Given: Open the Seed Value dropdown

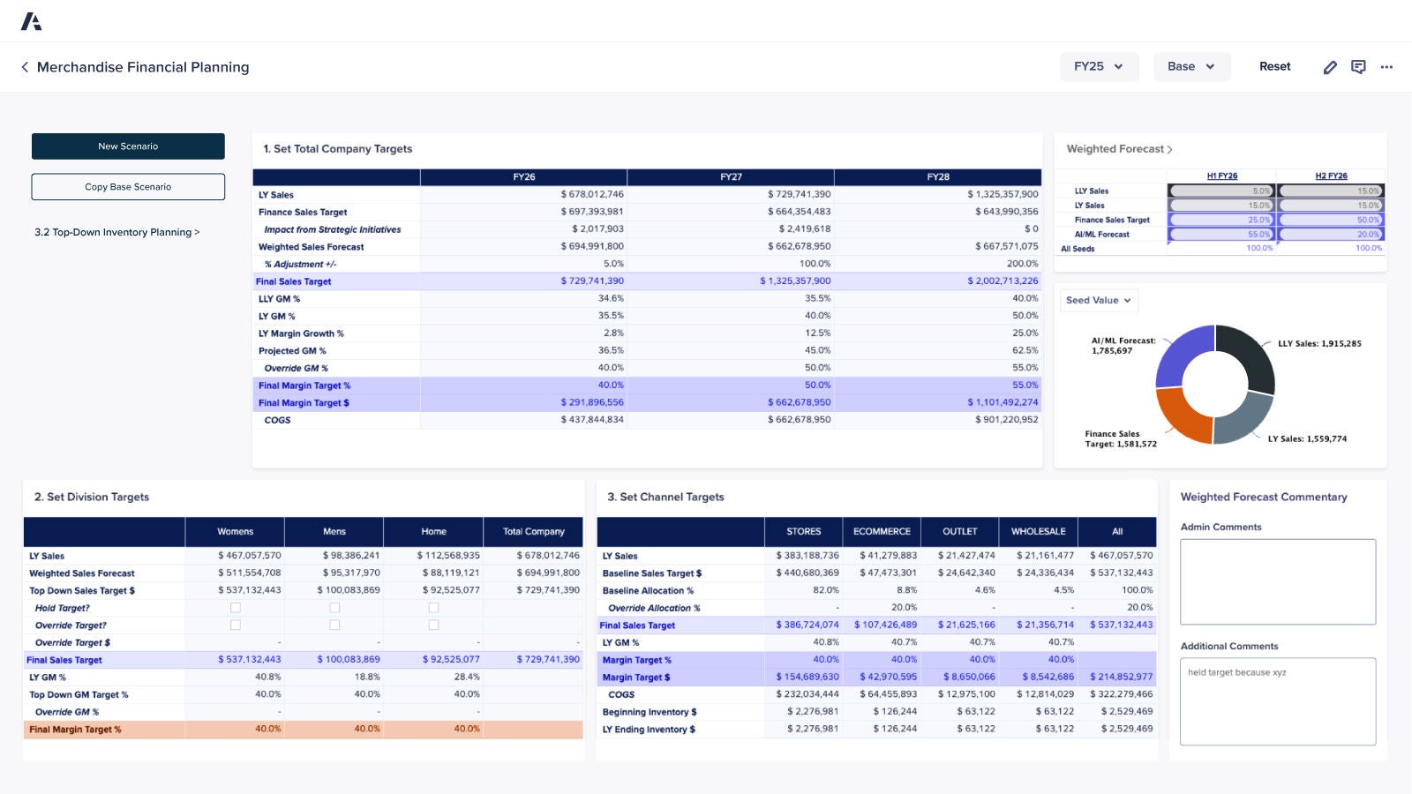Looking at the screenshot, I should point(1098,300).
